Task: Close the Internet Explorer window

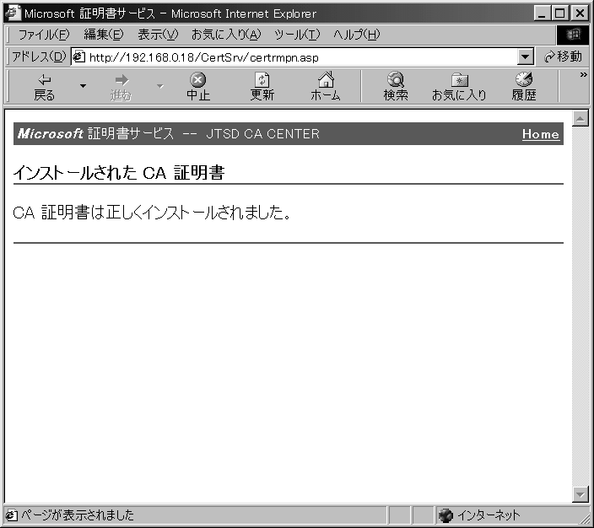Action: (580, 13)
